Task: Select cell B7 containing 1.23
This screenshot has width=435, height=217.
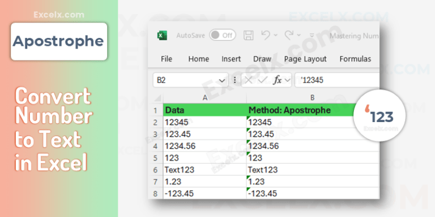Action: click(x=313, y=181)
